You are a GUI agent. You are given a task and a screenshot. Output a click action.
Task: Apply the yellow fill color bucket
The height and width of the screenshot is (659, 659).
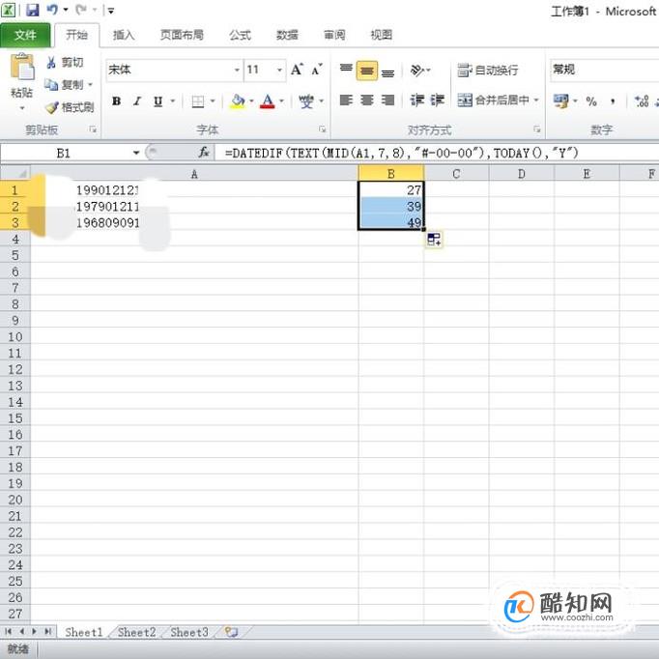coord(238,101)
